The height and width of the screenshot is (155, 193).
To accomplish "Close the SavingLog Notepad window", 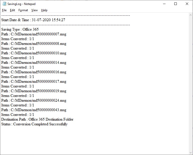I will pyautogui.click(x=187, y=4).
